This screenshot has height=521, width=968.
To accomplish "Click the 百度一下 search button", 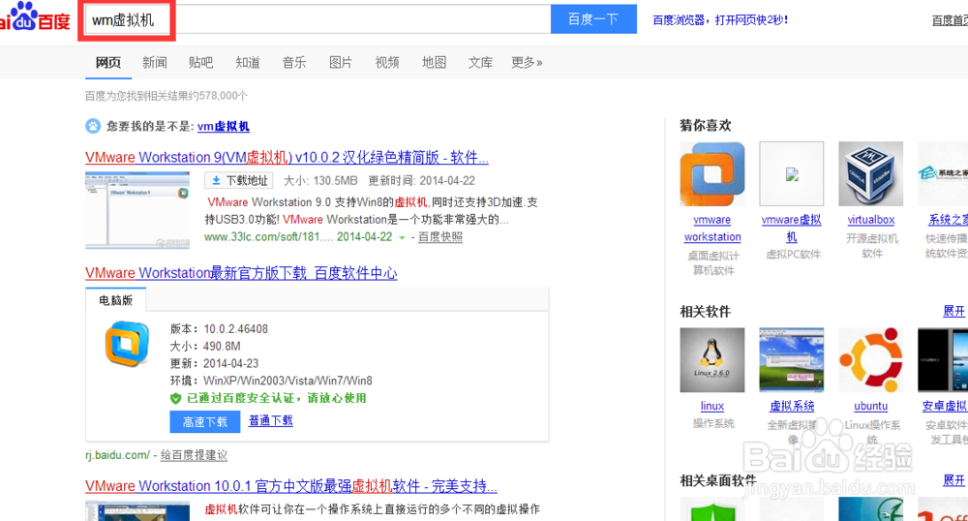I will click(x=593, y=19).
